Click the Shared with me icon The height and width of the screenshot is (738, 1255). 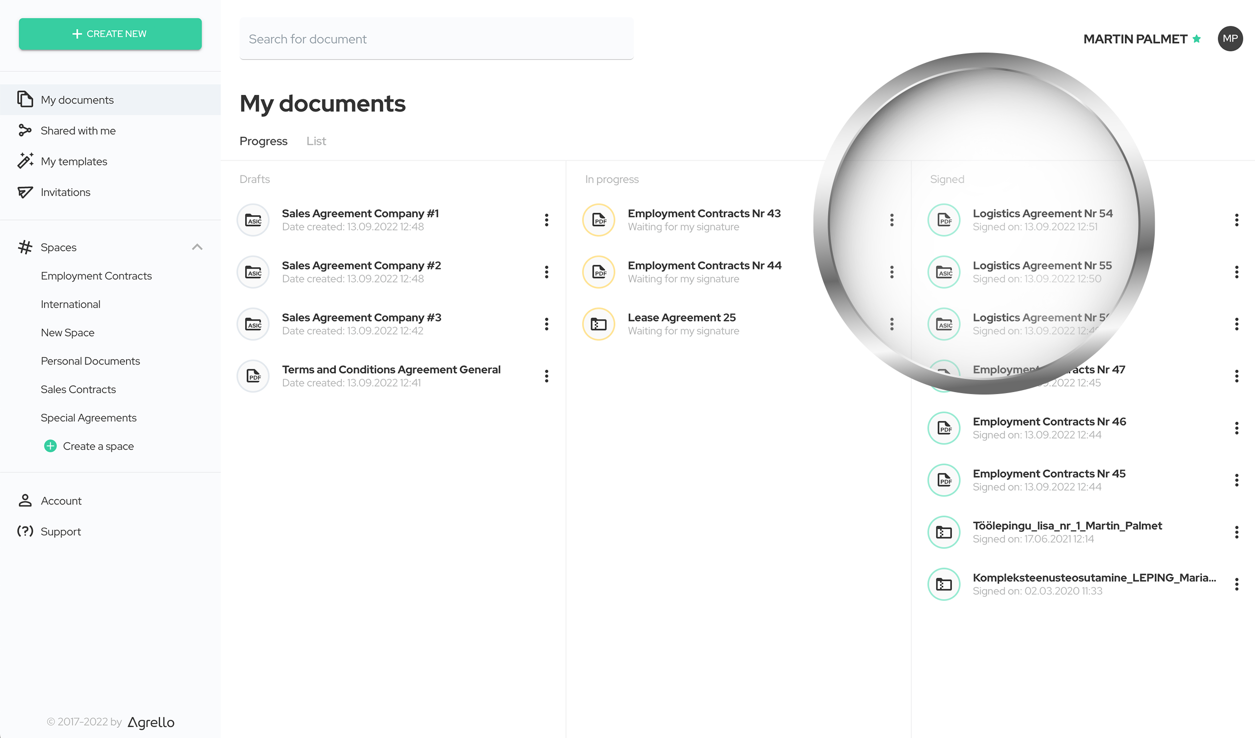(x=26, y=130)
